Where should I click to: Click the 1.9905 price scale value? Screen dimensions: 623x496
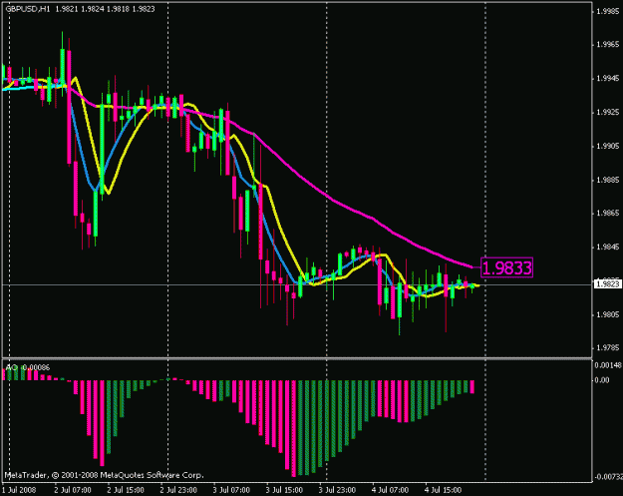point(608,146)
